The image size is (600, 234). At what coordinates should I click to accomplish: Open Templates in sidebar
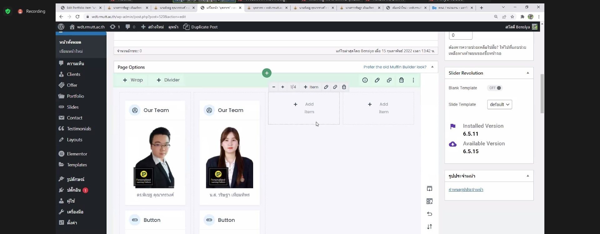click(81, 165)
